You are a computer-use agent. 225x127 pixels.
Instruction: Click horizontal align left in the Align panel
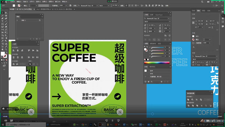click(14, 50)
